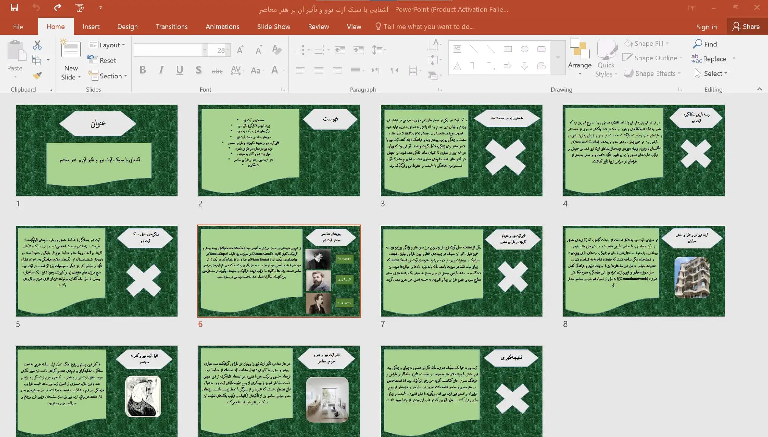Select slide 8 thumbnail with building photo
Image resolution: width=768 pixels, height=437 pixels.
tap(643, 271)
